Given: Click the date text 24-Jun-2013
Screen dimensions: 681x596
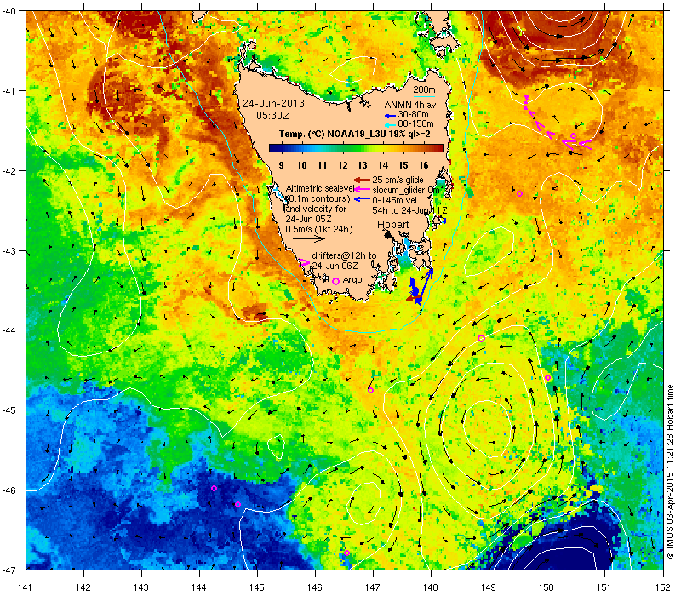Looking at the screenshot, I should pos(273,104).
